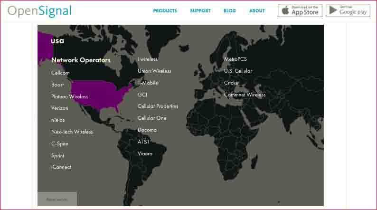Select the nTelos operator
This screenshot has height=210, width=377.
58,120
